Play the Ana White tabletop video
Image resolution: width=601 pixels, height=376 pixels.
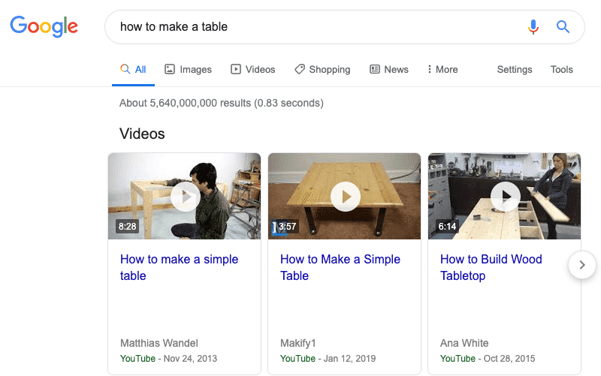click(506, 197)
